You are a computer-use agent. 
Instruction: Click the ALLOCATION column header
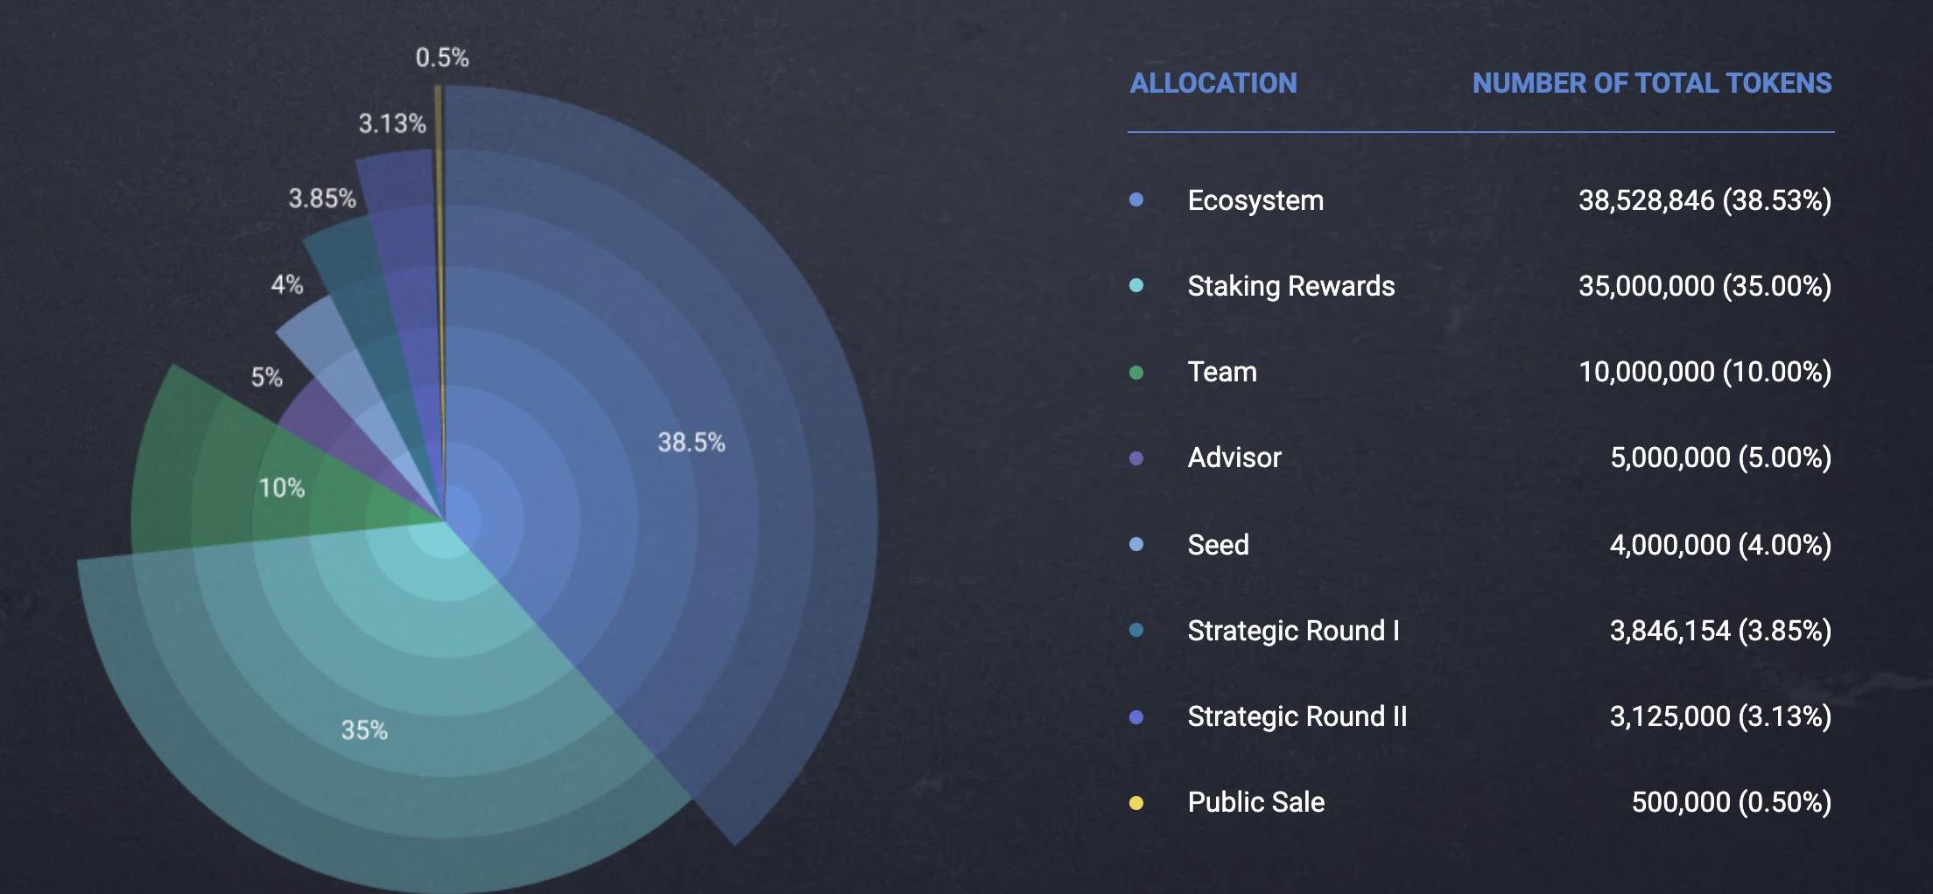coord(1213,83)
